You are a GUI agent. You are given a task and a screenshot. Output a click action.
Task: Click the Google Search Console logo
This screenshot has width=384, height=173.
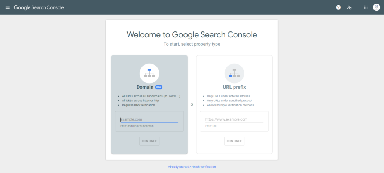[x=39, y=7]
